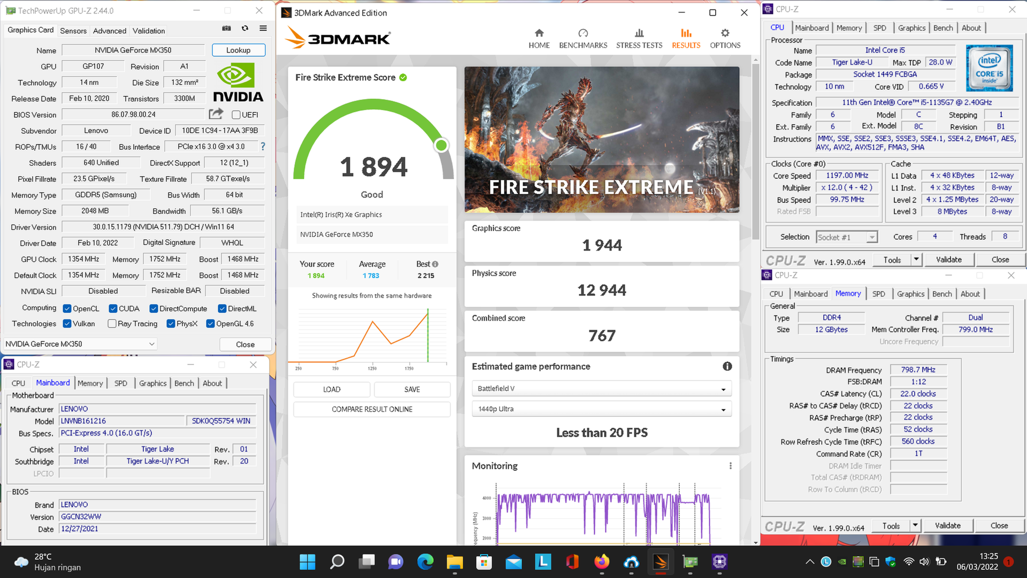Screen dimensions: 1027x578
Task: Open Task View in taskbar
Action: 366,561
